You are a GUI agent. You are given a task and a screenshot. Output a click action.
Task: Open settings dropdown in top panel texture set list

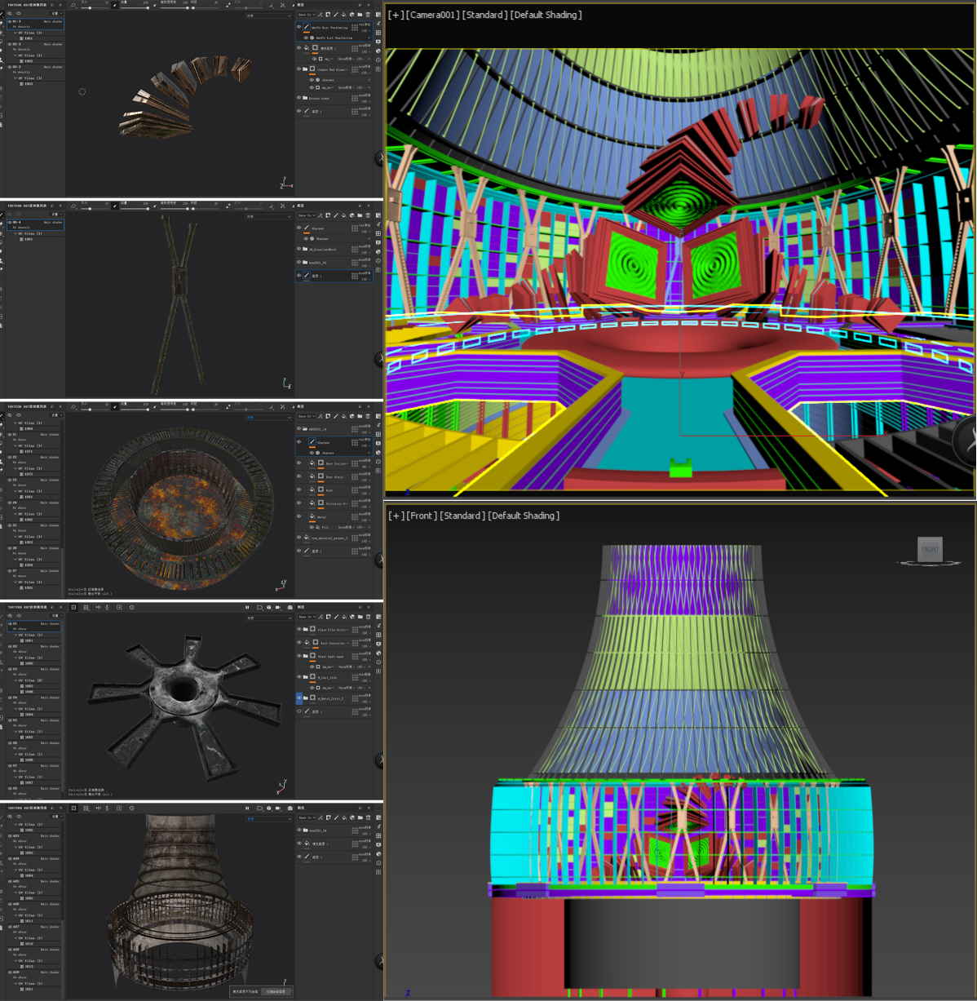pyautogui.click(x=56, y=14)
